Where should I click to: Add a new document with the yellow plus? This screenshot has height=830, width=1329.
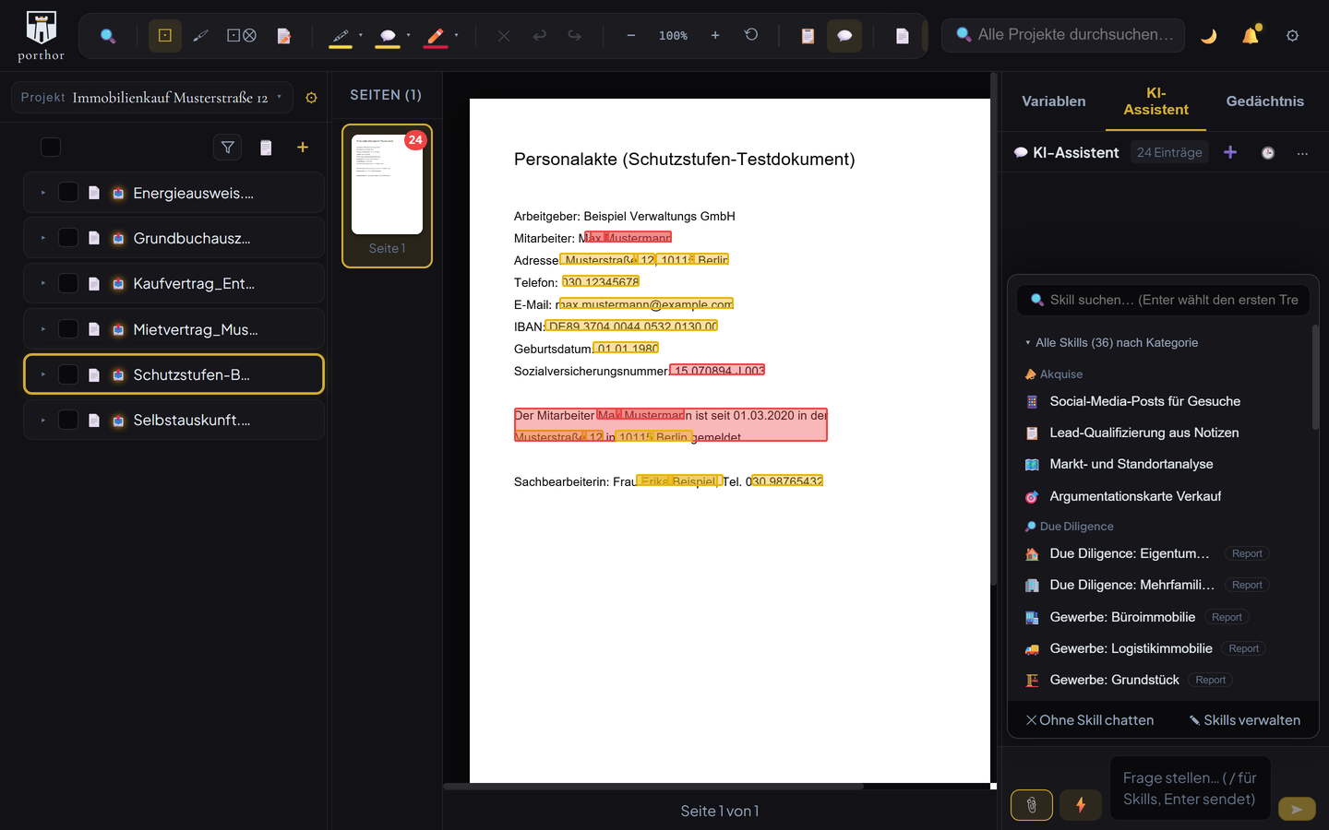[x=303, y=148]
